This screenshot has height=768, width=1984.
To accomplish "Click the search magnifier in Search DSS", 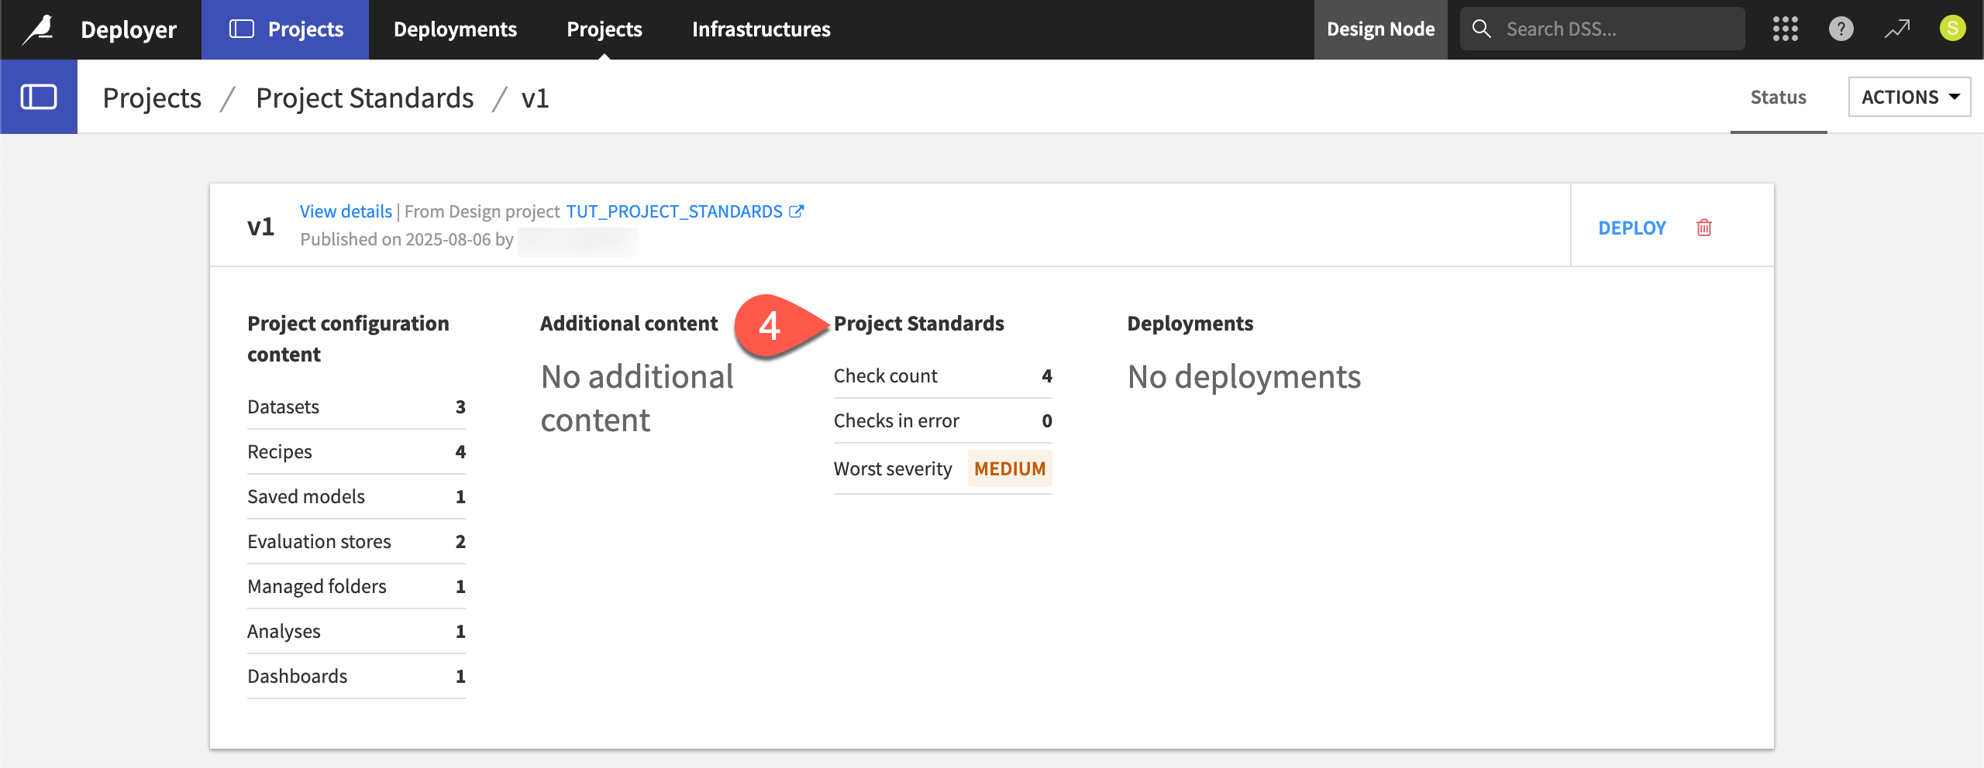I will click(1481, 28).
